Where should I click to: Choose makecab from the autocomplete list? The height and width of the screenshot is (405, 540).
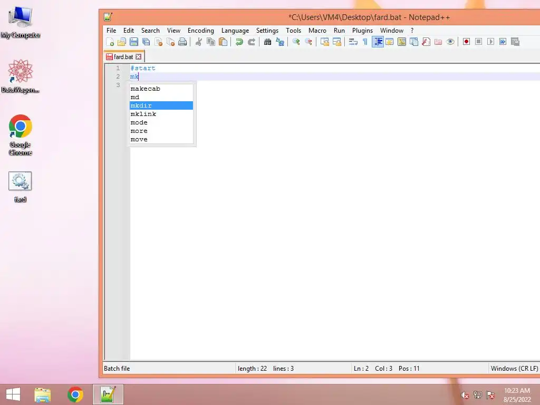pos(161,89)
